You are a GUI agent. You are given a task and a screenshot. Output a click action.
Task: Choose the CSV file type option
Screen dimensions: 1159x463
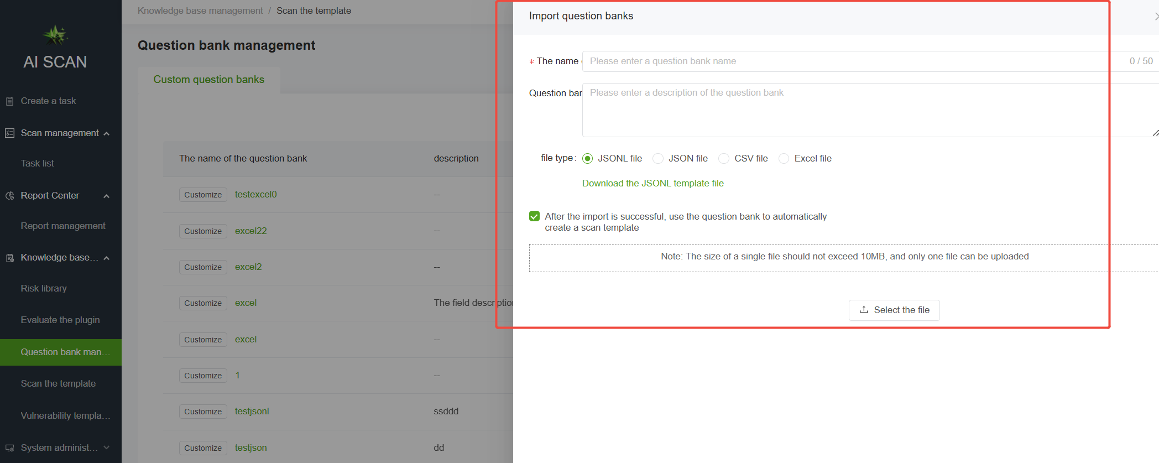pos(724,159)
